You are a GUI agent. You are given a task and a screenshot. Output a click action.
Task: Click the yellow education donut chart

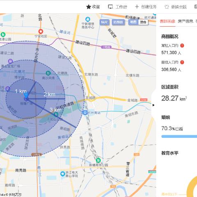[x=192, y=187]
